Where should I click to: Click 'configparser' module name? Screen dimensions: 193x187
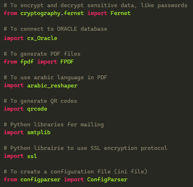pos(40,180)
